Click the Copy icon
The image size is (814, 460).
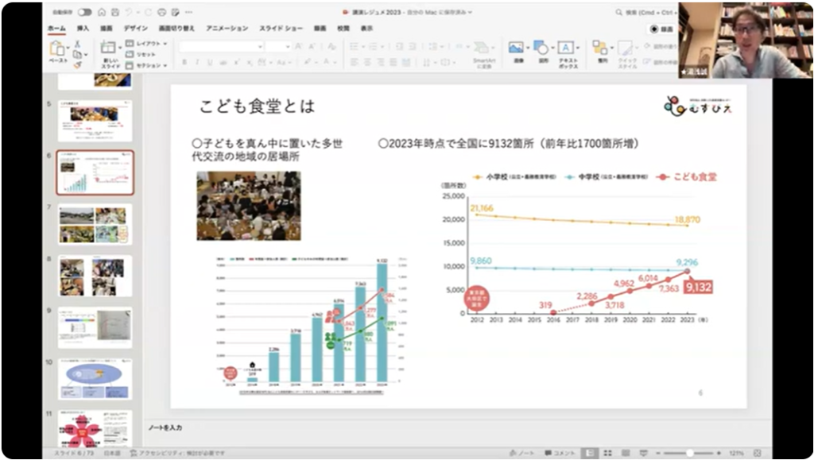tap(77, 55)
